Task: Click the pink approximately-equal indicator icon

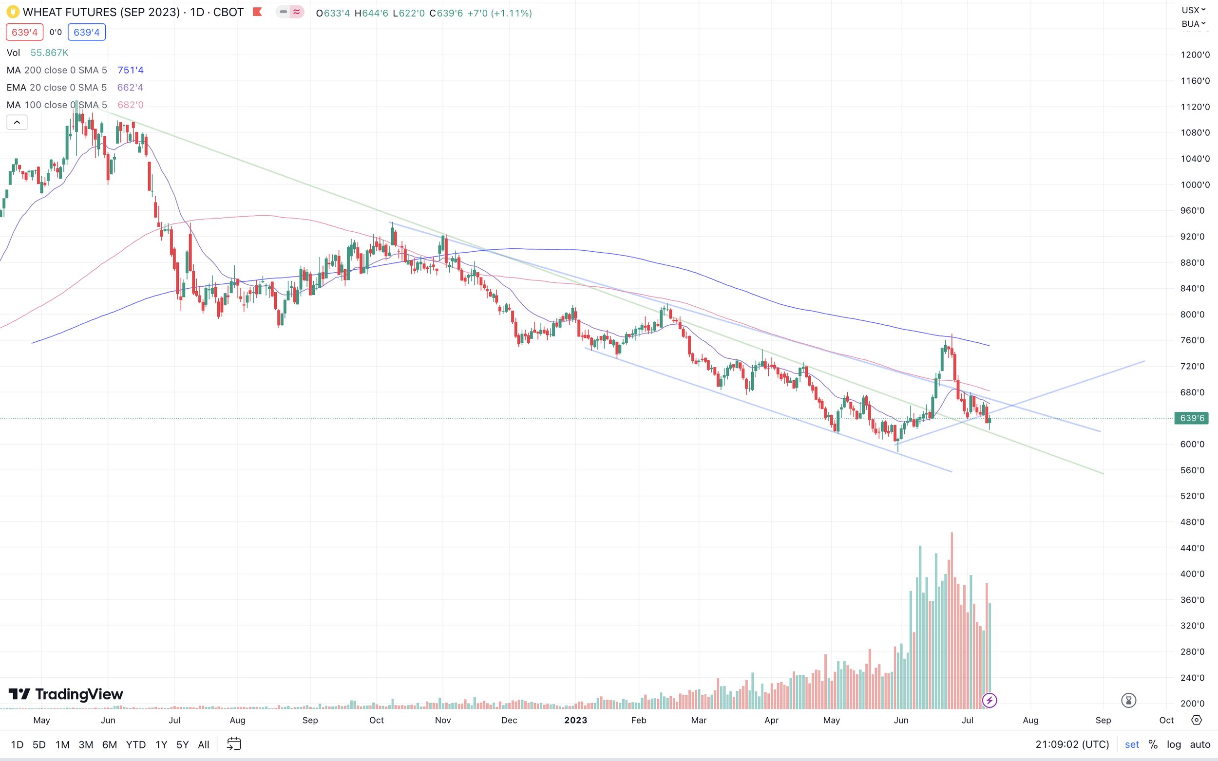Action: [297, 12]
